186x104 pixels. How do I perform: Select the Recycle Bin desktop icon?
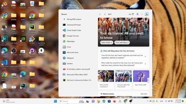pyautogui.click(x=32, y=5)
